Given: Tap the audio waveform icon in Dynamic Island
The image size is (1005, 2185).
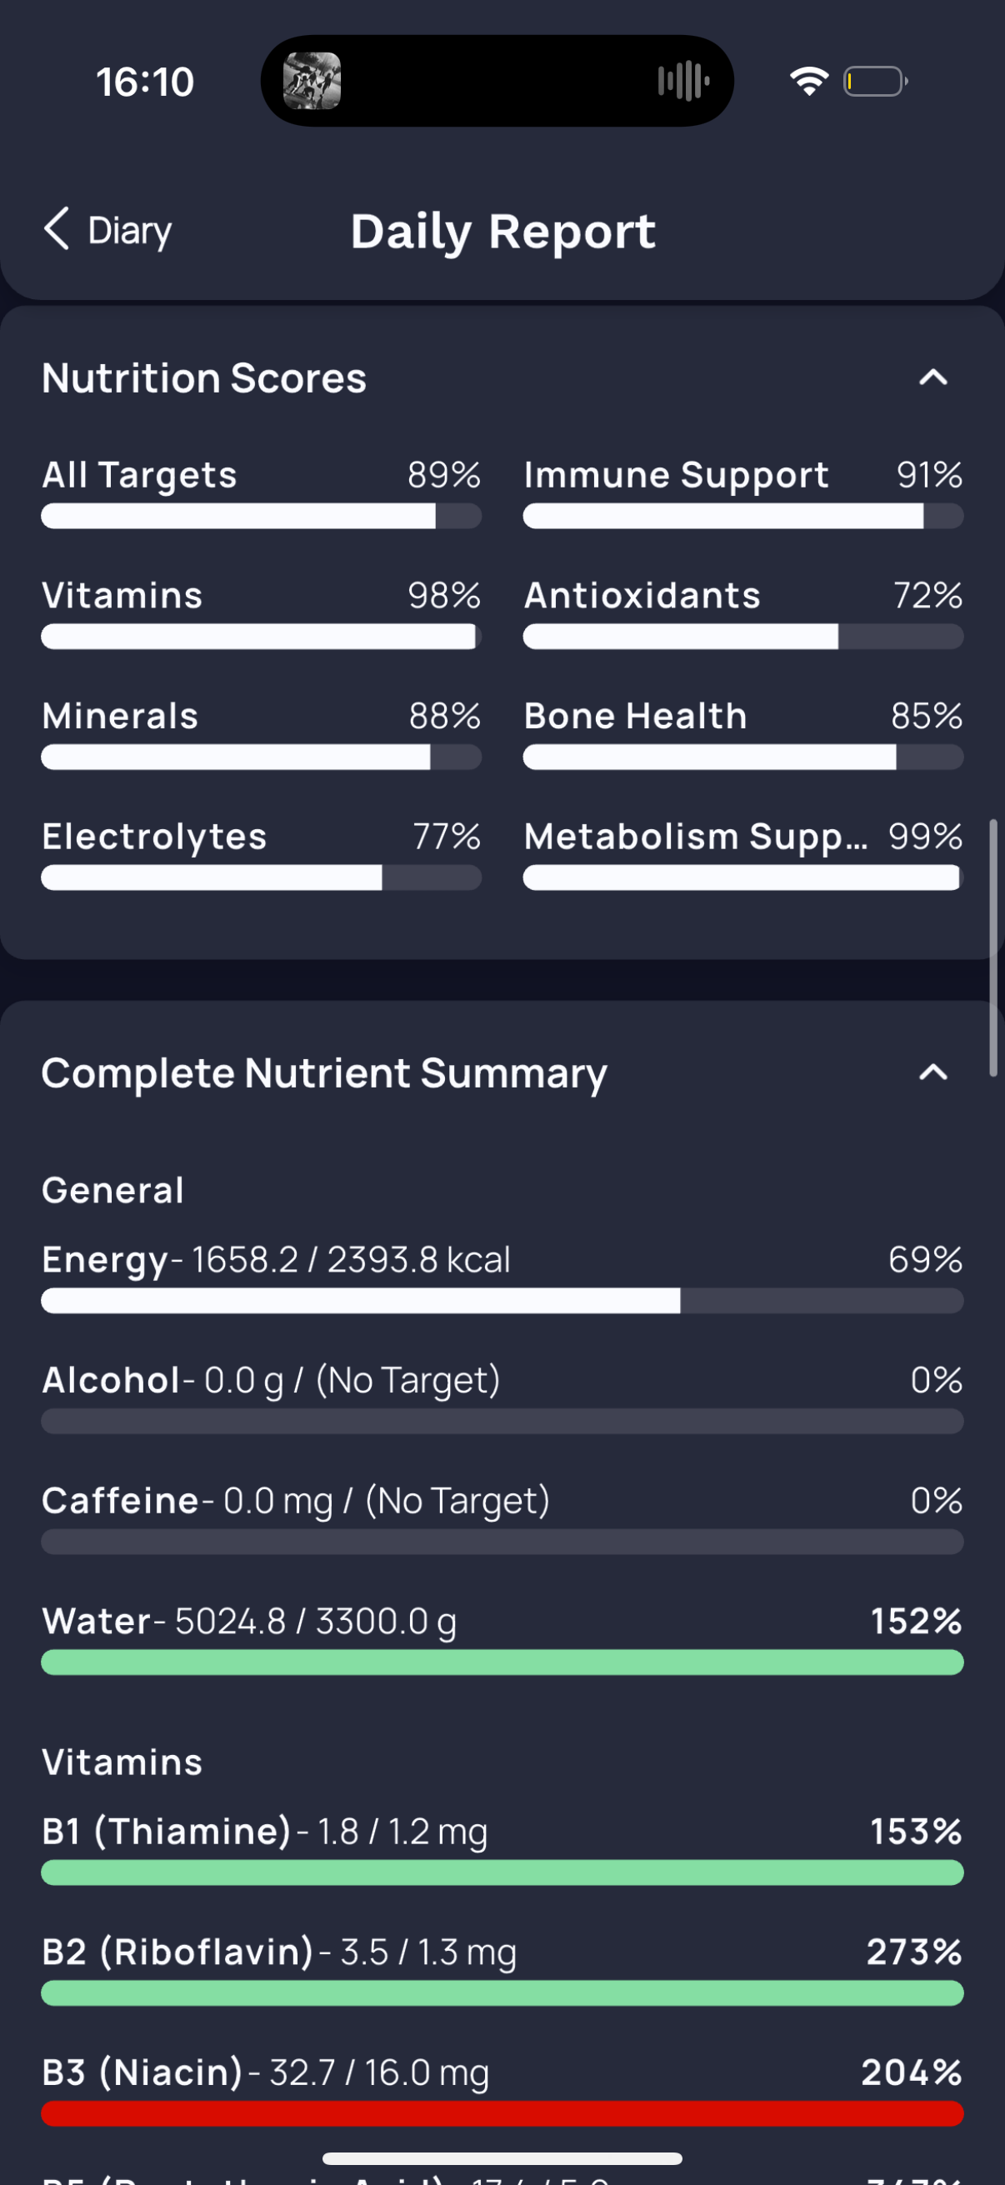Looking at the screenshot, I should pyautogui.click(x=683, y=82).
